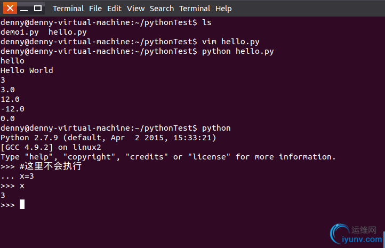385x248 pixels.
Task: Open the second Terminal menu
Action: pos(195,9)
